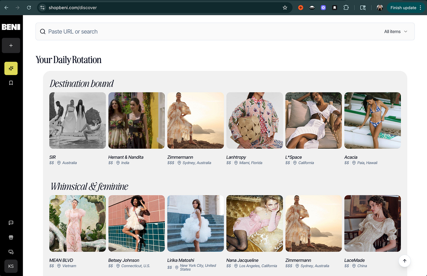
Task: Open the saved bookmark icon in sidebar
Action: tap(11, 83)
